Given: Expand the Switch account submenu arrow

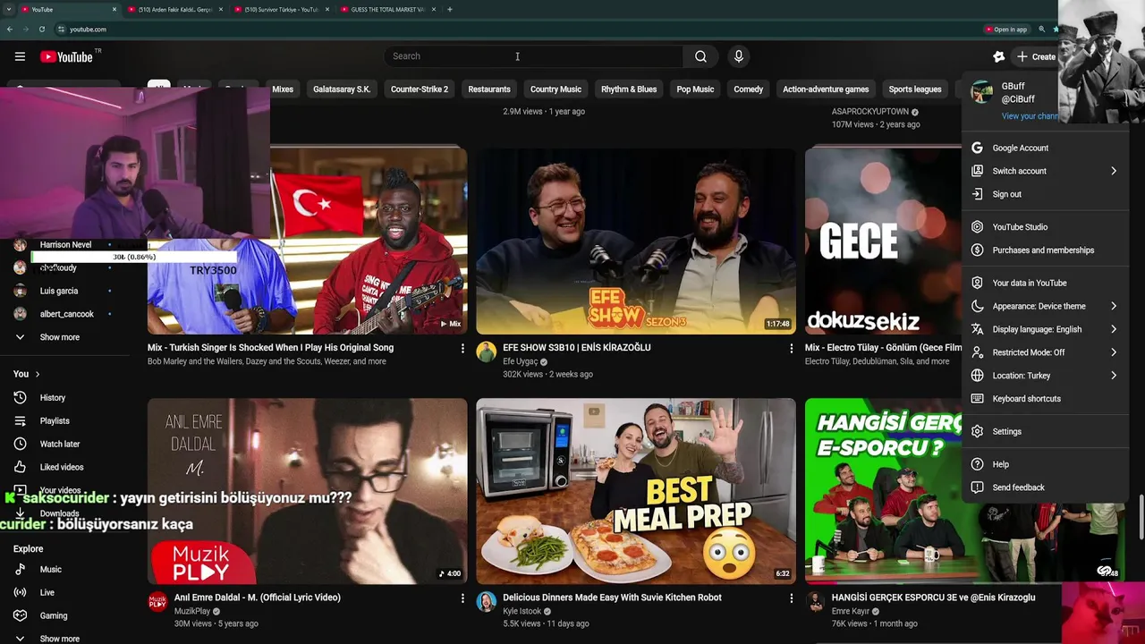Looking at the screenshot, I should [1114, 171].
